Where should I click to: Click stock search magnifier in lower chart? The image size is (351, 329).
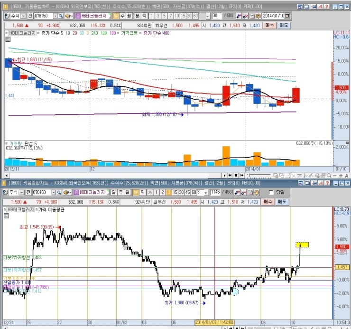(x=59, y=192)
